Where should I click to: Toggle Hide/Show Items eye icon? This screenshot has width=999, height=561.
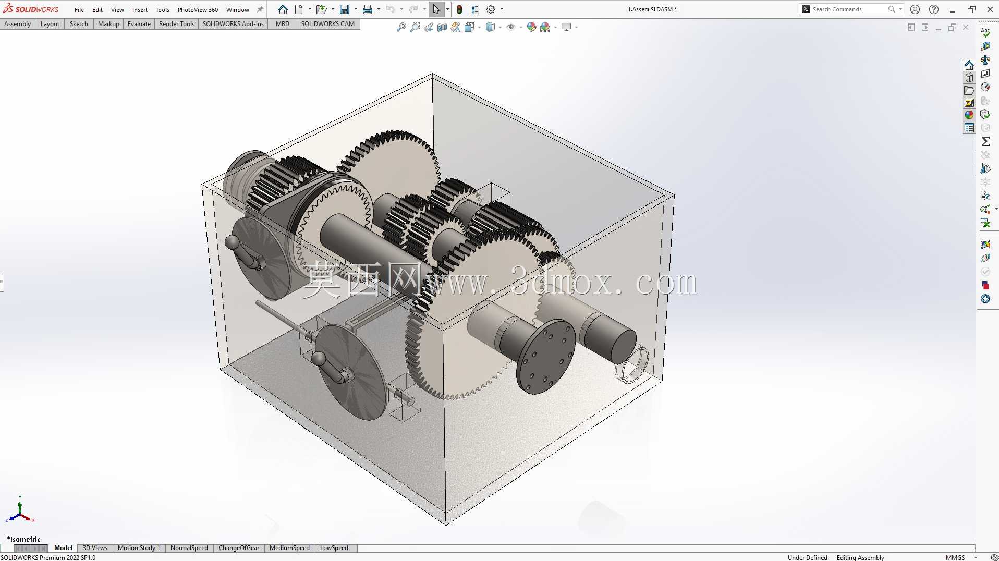pos(511,27)
